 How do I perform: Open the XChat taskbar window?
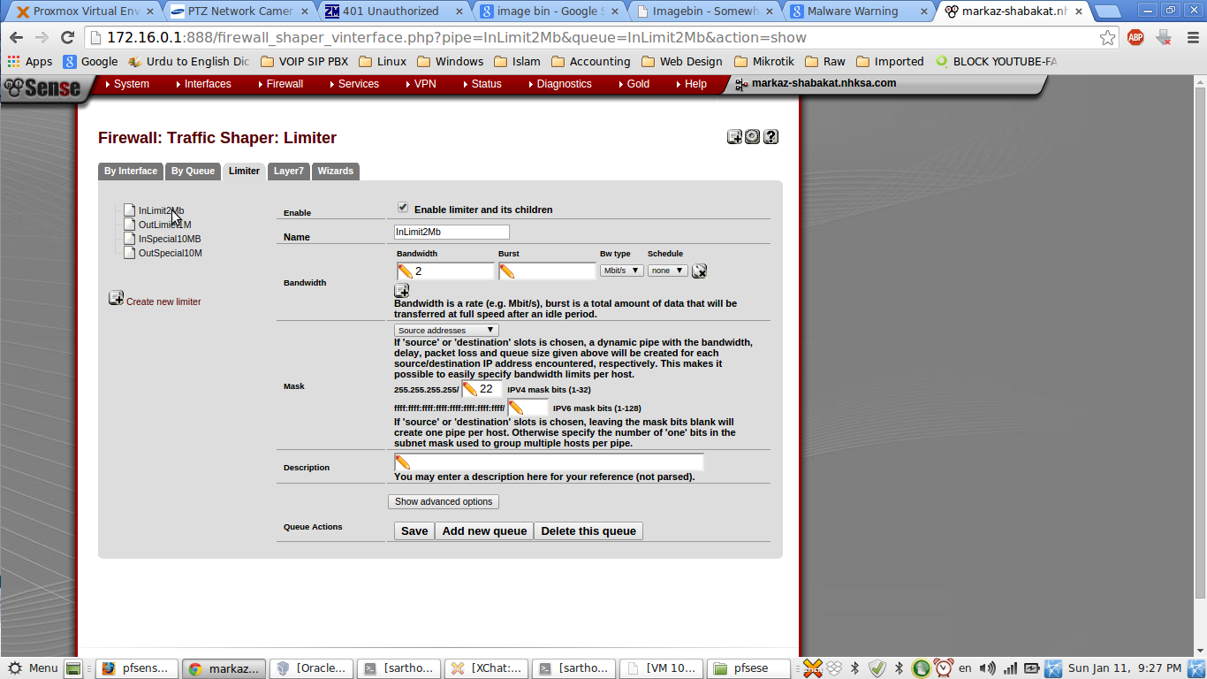(486, 668)
